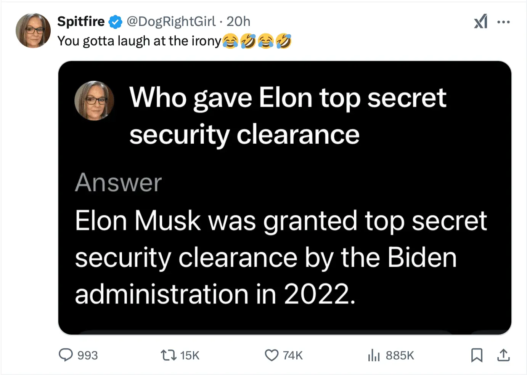Open the @DogRightGirl handle link
The width and height of the screenshot is (527, 375).
point(171,21)
